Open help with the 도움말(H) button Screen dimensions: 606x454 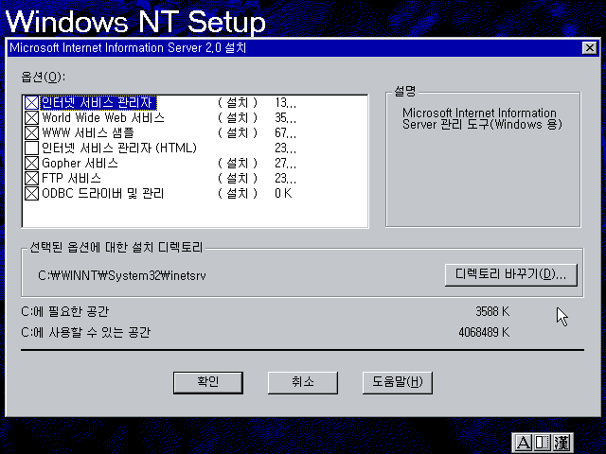pyautogui.click(x=398, y=382)
